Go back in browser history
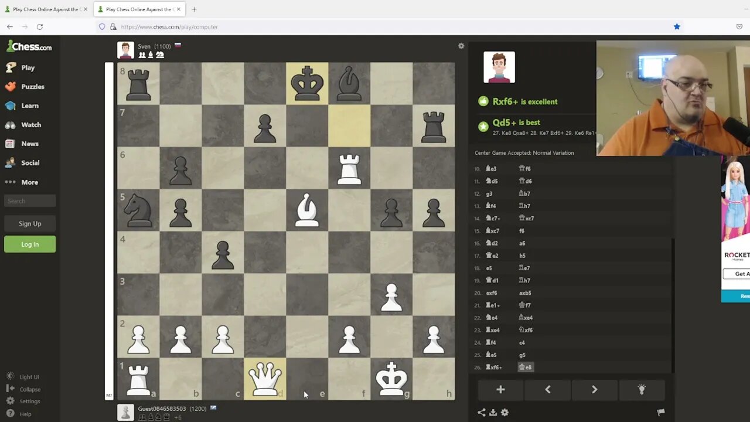The width and height of the screenshot is (750, 422). tap(10, 27)
